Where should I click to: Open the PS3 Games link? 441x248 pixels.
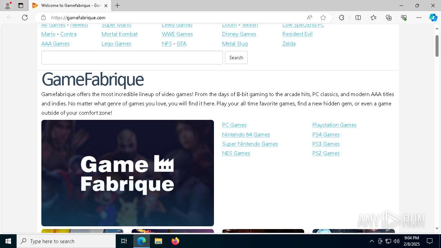click(326, 144)
